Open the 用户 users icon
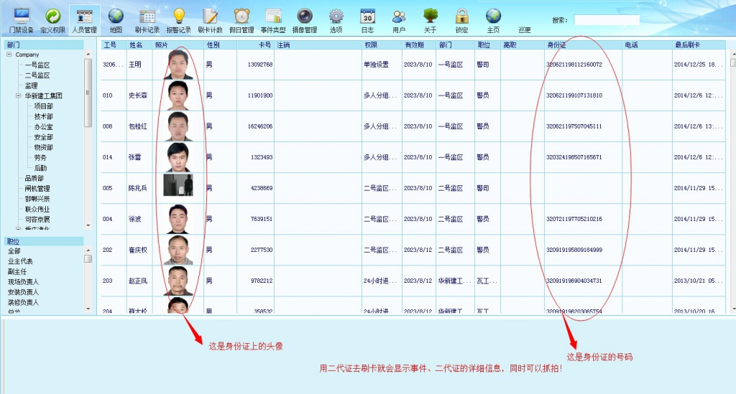This screenshot has width=736, height=394. tap(399, 20)
